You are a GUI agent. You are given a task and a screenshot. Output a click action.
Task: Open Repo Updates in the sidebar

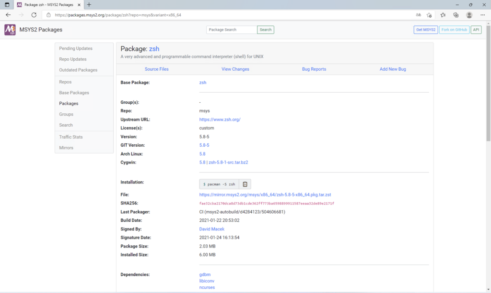coord(73,59)
